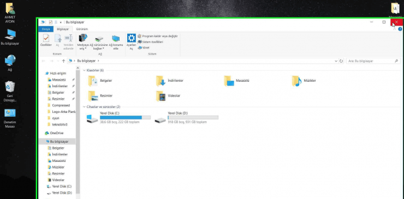Select Bu bilgisayar in navigation pane
Image resolution: width=404 pixels, height=199 pixels.
[x=57, y=142]
